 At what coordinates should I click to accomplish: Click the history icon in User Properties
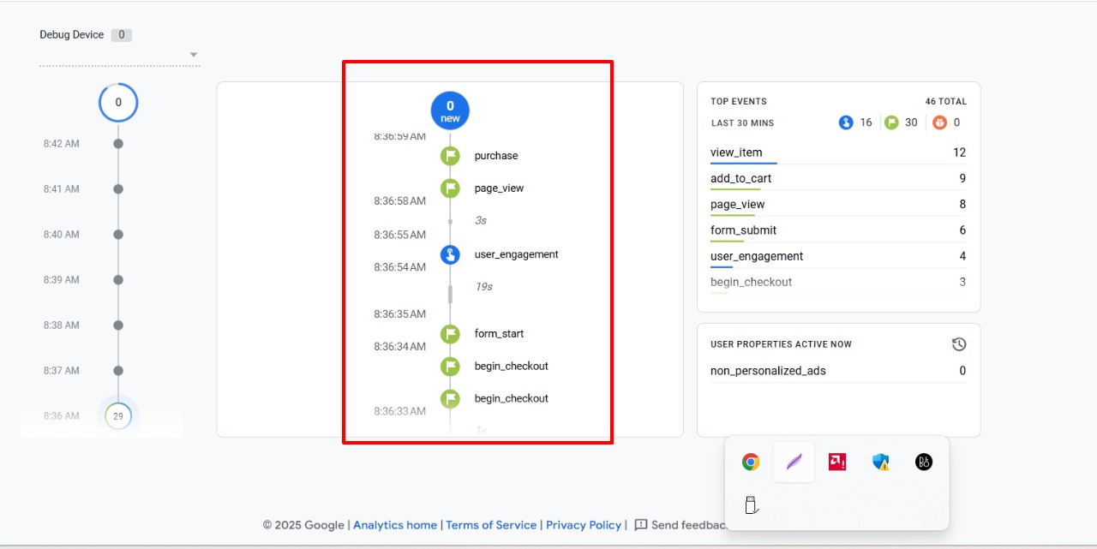tap(959, 344)
